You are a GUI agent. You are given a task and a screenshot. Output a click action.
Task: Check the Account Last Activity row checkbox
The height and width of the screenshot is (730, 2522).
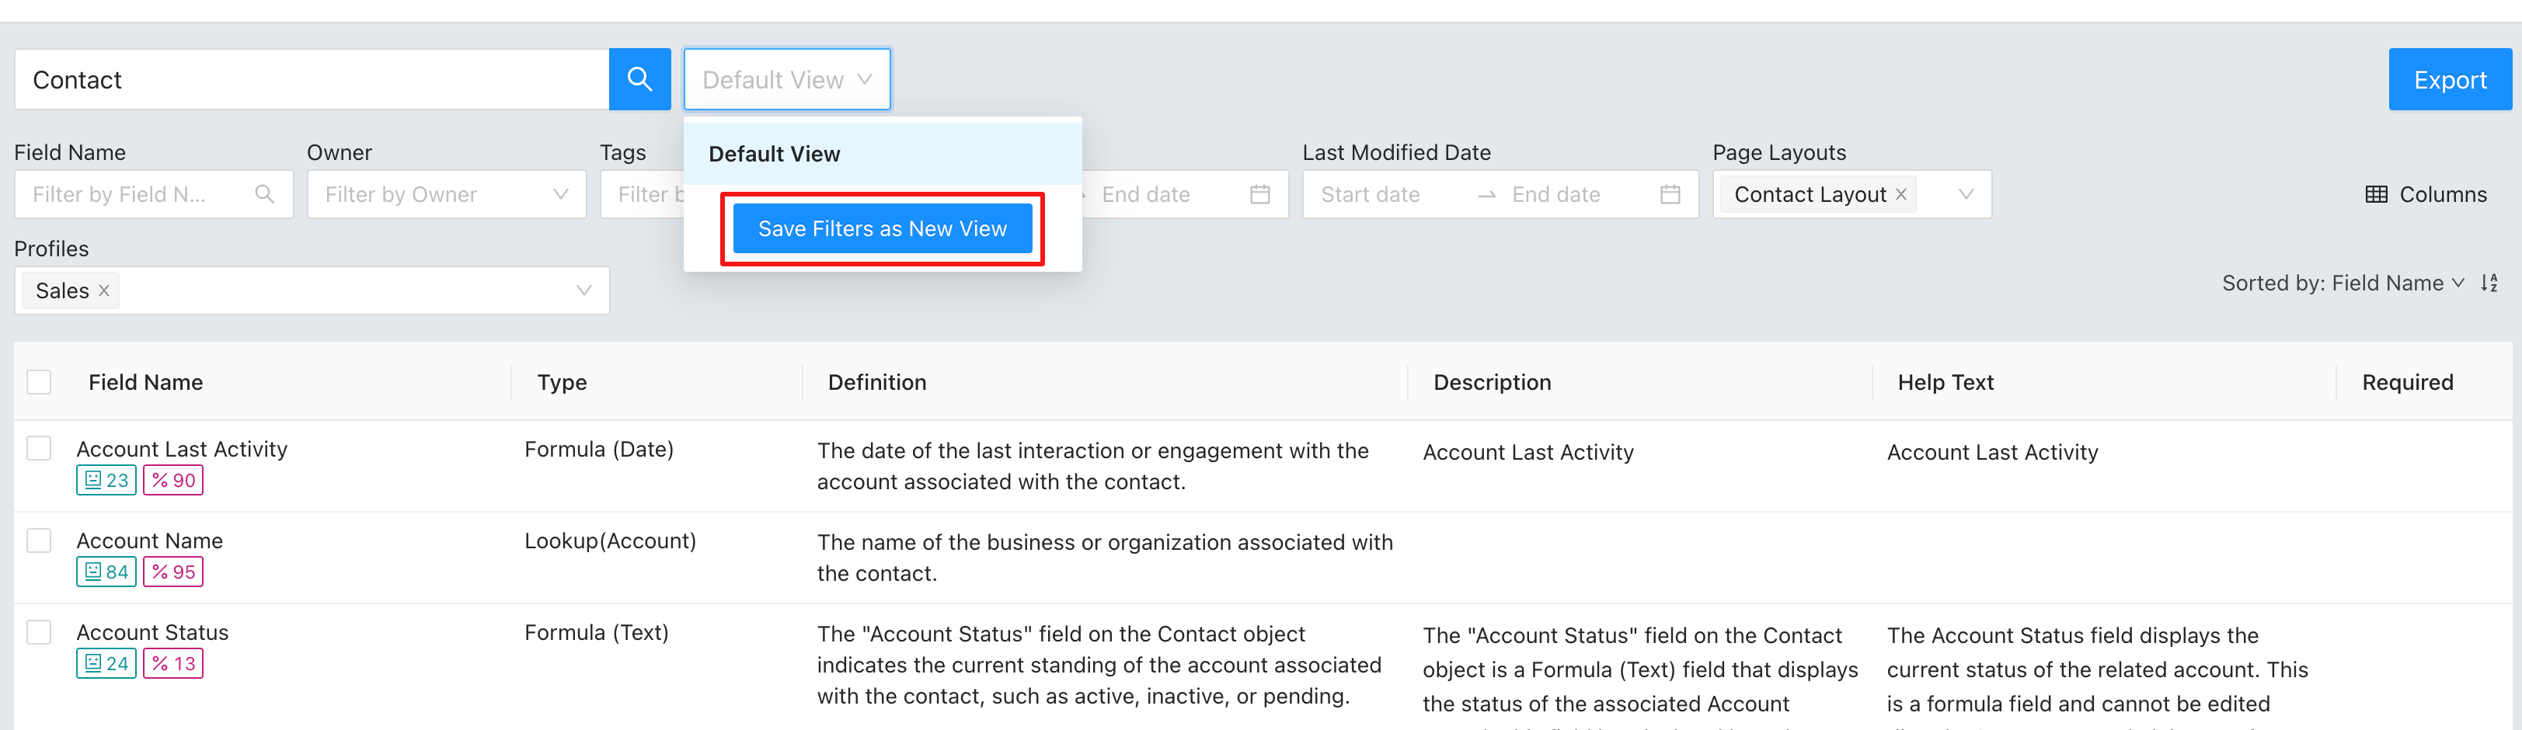tap(39, 448)
